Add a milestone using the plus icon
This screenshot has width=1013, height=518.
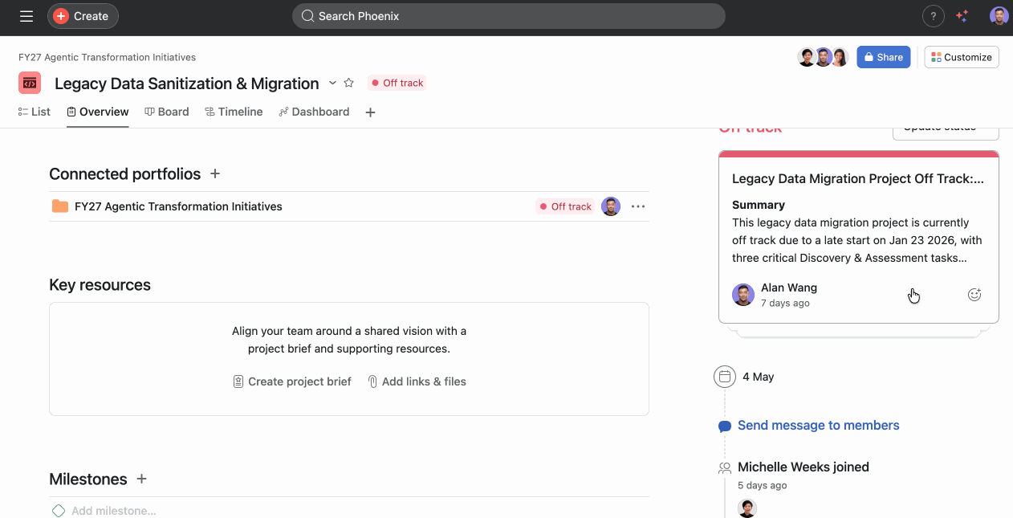tap(142, 479)
